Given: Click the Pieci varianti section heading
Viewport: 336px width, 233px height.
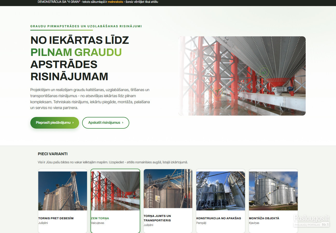Looking at the screenshot, I should 53,154.
